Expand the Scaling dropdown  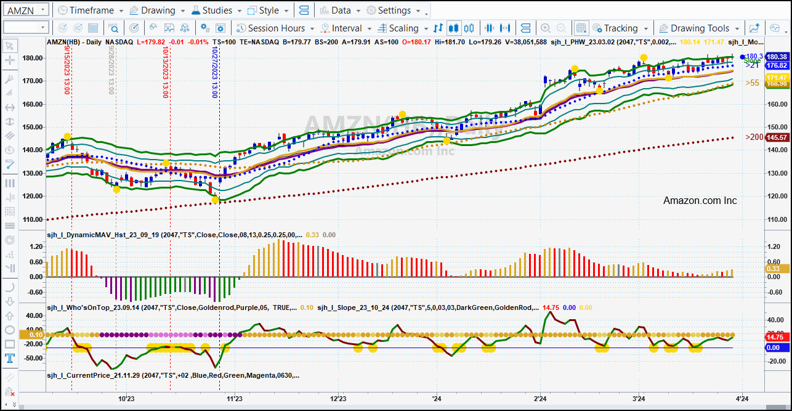426,28
